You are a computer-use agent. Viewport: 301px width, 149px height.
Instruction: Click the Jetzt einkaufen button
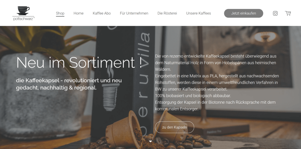click(x=243, y=13)
